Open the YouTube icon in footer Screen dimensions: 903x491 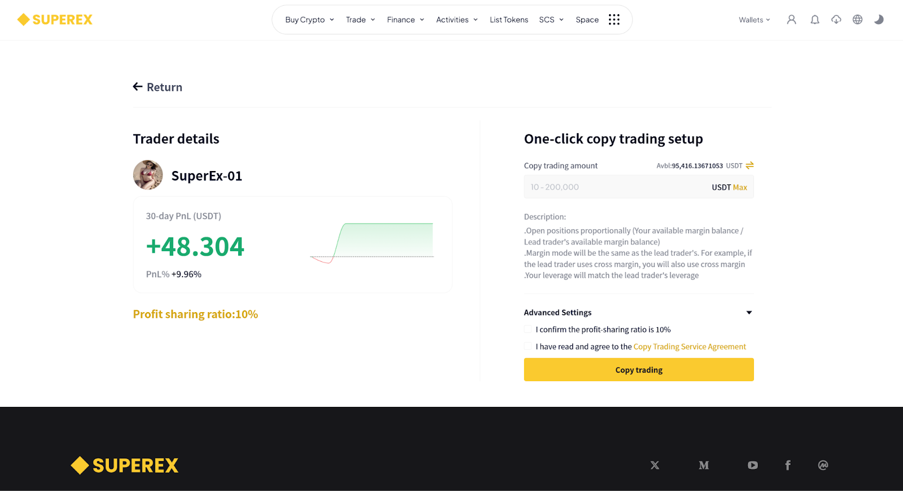click(x=752, y=465)
